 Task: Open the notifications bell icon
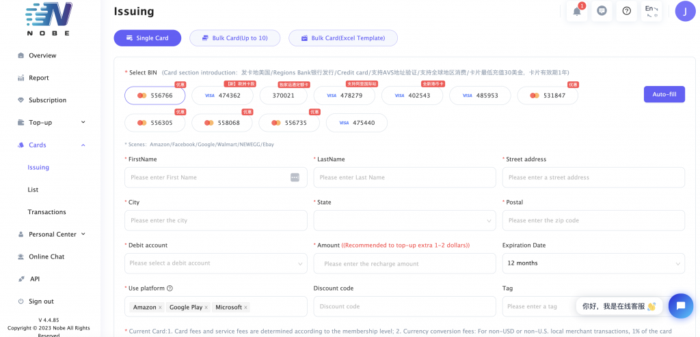(577, 11)
